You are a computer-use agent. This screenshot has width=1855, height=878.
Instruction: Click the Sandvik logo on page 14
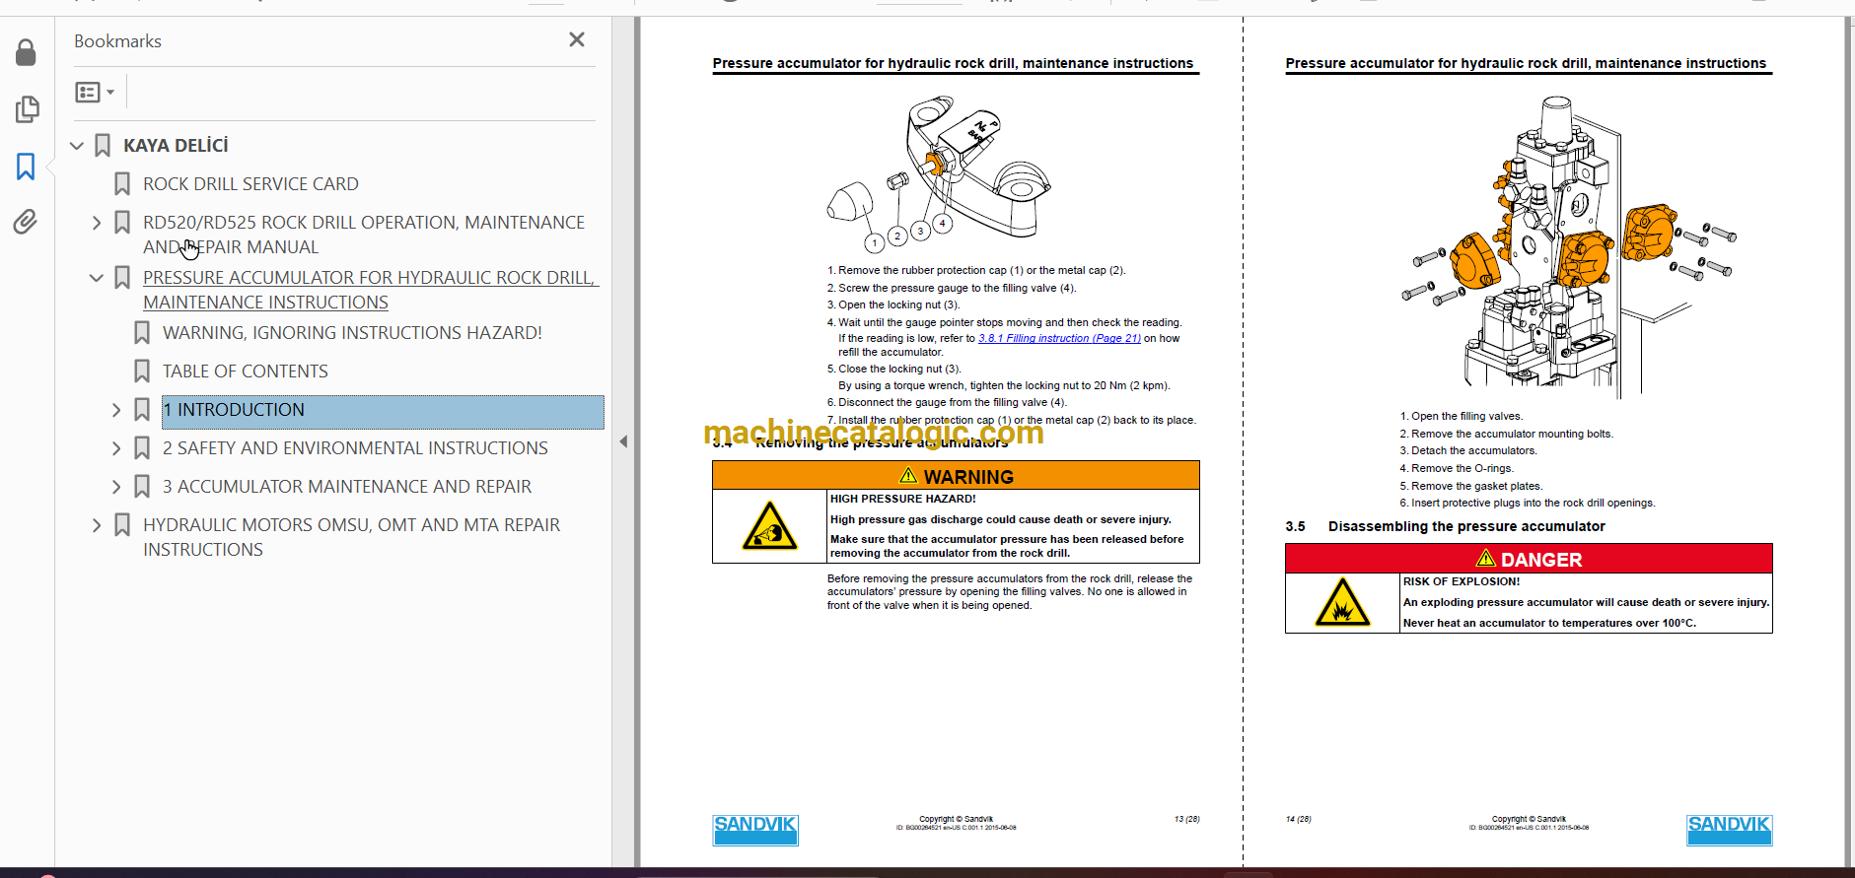tap(1729, 830)
